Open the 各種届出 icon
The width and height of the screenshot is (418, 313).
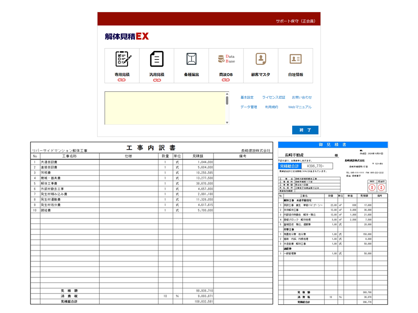click(x=192, y=59)
